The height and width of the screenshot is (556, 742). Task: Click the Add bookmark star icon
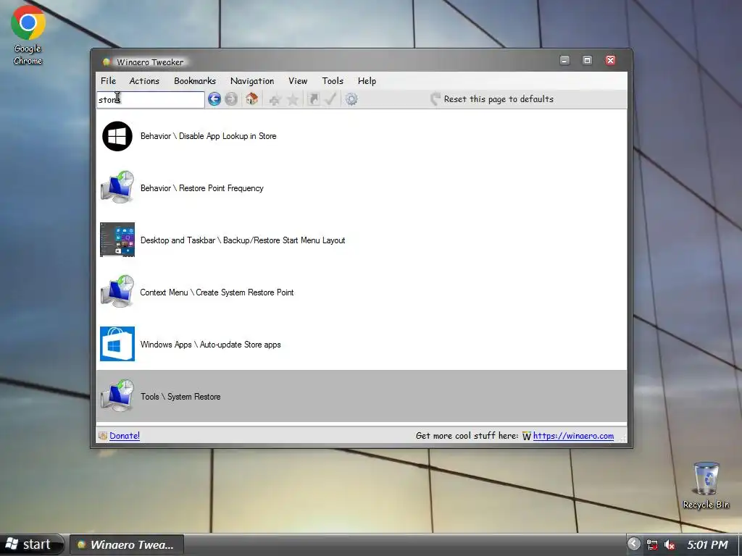click(275, 99)
